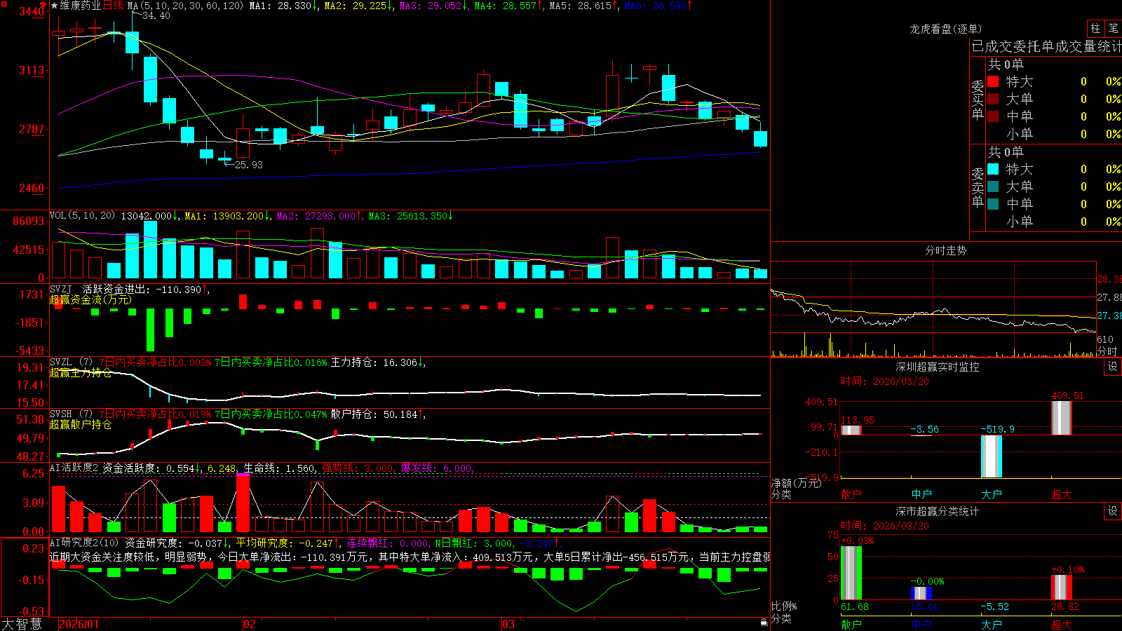
Task: Switch 龙虎看盘 to 柱 bar view
Action: pos(1095,28)
